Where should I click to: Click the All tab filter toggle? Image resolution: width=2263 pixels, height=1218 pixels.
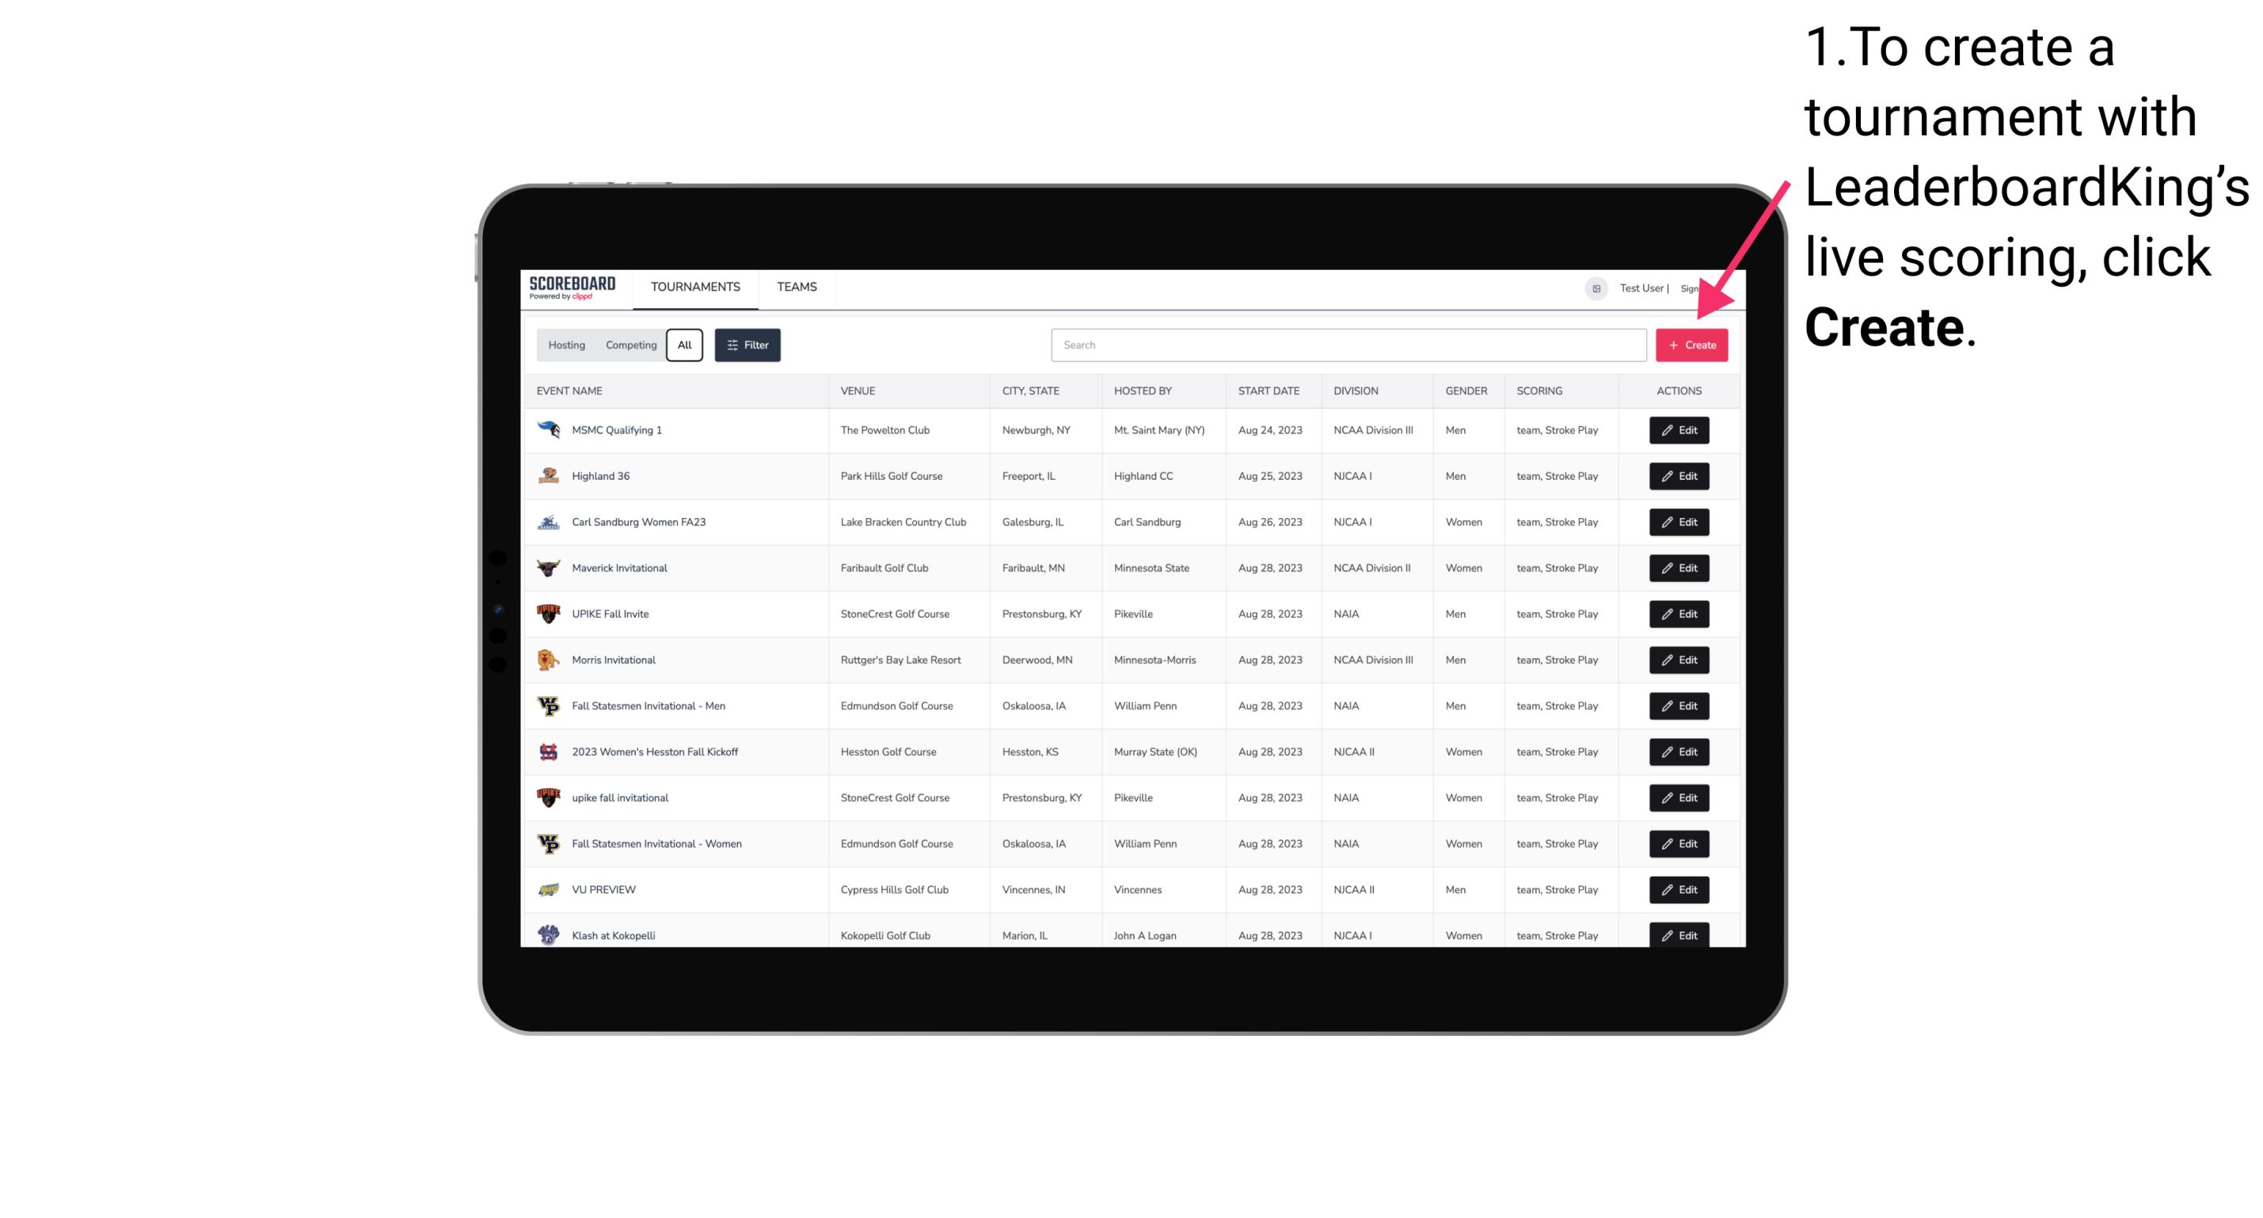683,344
